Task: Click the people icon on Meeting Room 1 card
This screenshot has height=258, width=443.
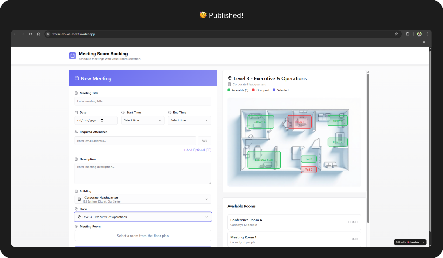Action: 353,239
